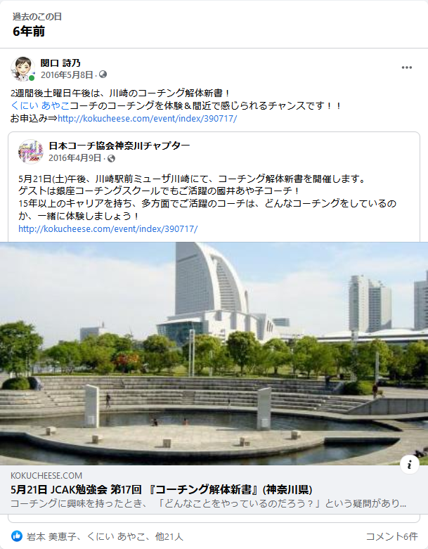
Task: Open 日本コーチ協会神奈川チャプター page name
Action: pyautogui.click(x=119, y=146)
